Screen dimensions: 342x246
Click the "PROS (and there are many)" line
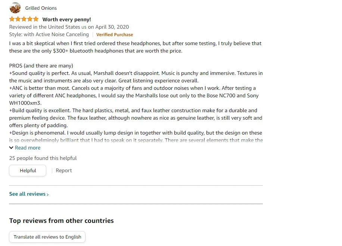(41, 66)
